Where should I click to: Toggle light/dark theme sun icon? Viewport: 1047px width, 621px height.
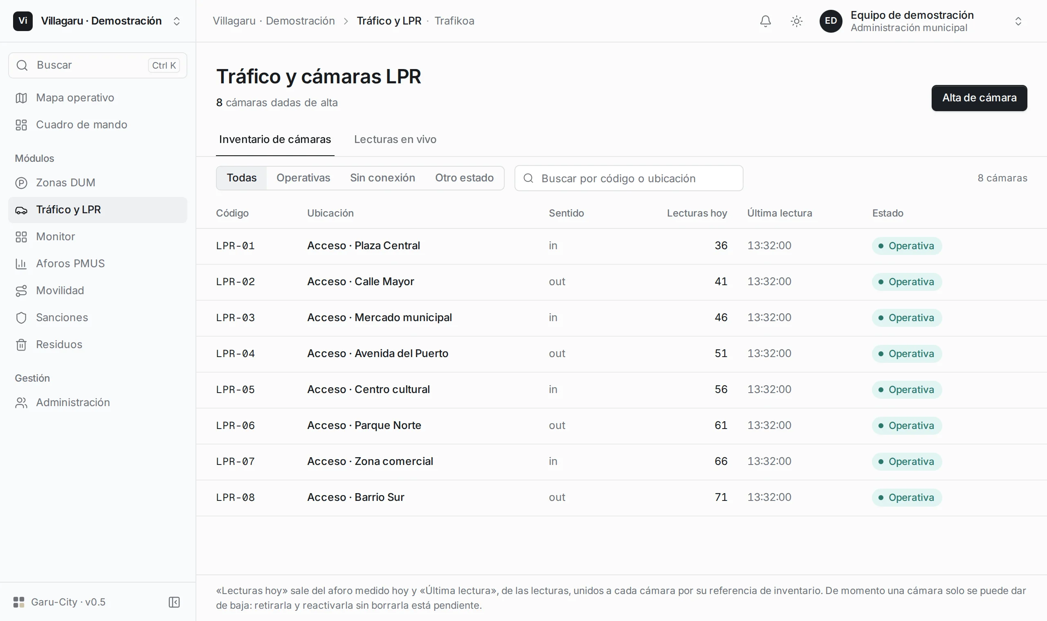[x=796, y=21]
